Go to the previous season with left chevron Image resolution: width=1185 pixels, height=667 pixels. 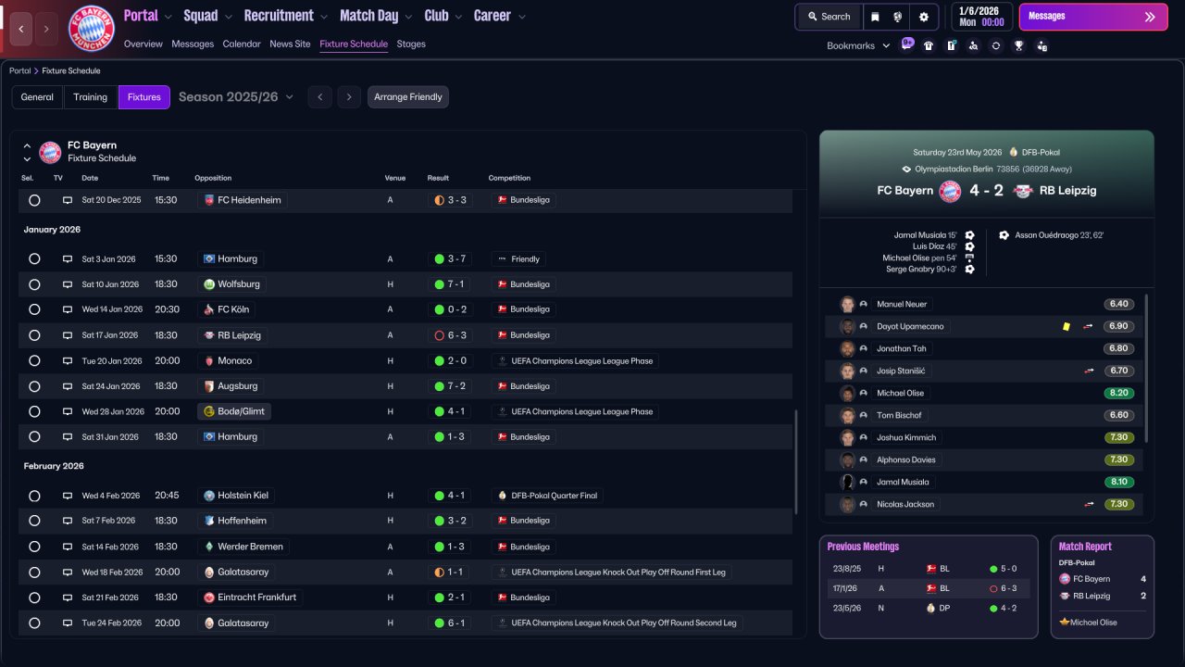[x=319, y=97]
